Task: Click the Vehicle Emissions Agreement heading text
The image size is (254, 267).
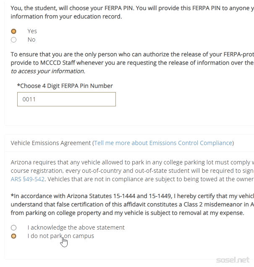Action: tap(50, 143)
